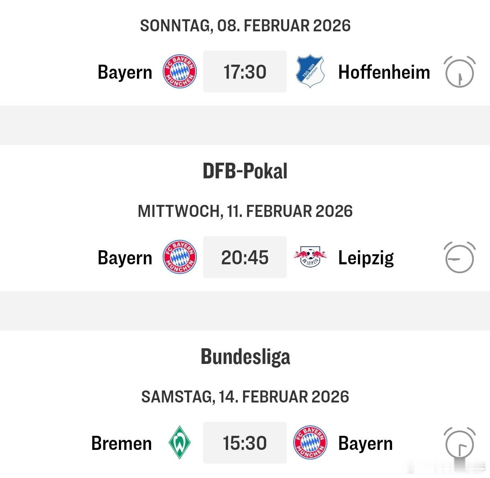
Task: Click the TSG Hoffenheim club crest
Action: click(310, 72)
